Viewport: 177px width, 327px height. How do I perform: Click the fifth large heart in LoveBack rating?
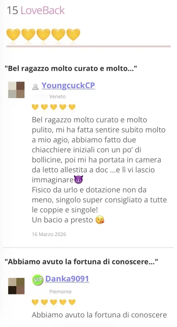(x=73, y=34)
